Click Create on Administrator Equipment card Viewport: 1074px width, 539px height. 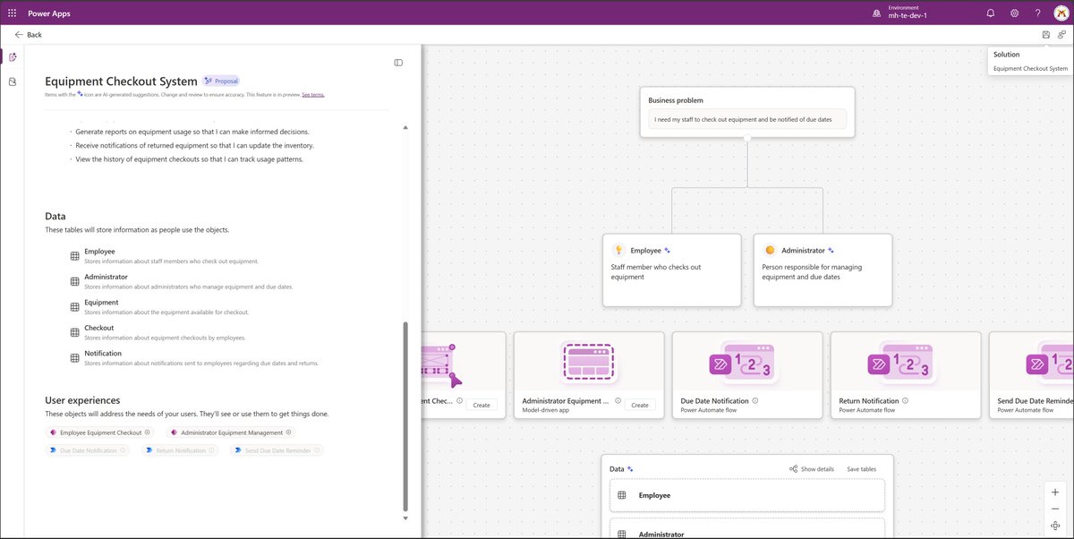[x=640, y=405]
